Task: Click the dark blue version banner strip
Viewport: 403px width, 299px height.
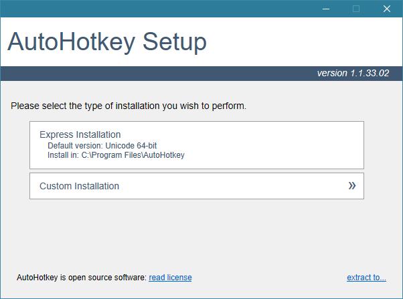Action: (154, 73)
